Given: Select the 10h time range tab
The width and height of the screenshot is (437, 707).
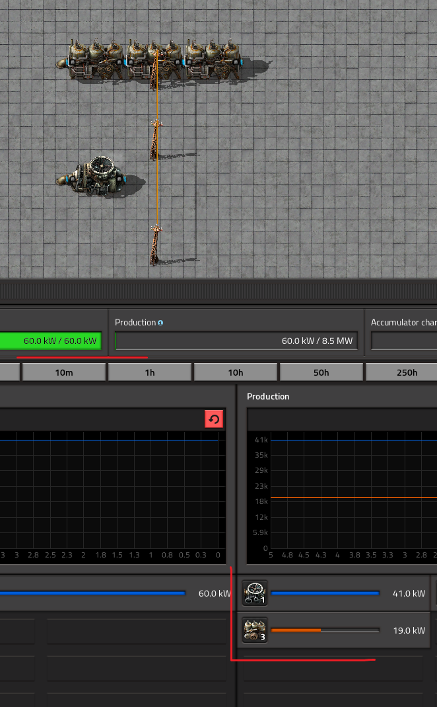Looking at the screenshot, I should (236, 372).
